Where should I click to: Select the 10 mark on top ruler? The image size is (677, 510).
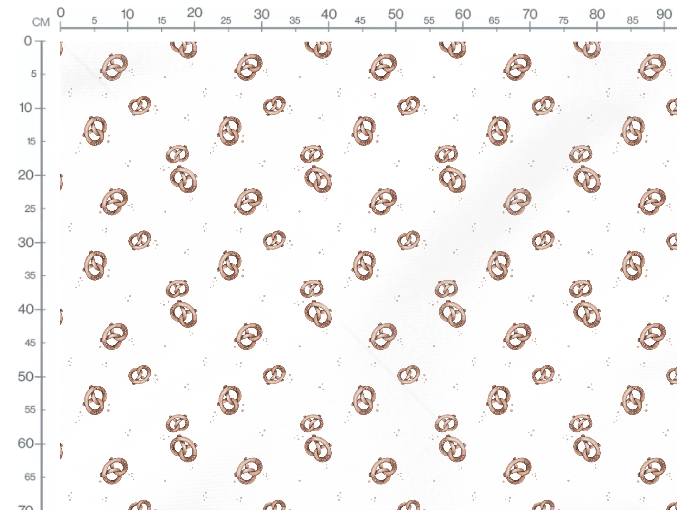pos(127,14)
